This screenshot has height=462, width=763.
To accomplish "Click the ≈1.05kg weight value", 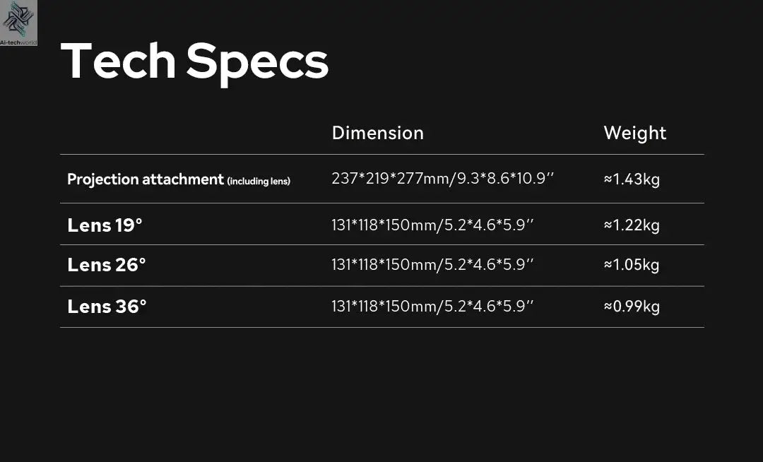I will tap(632, 265).
